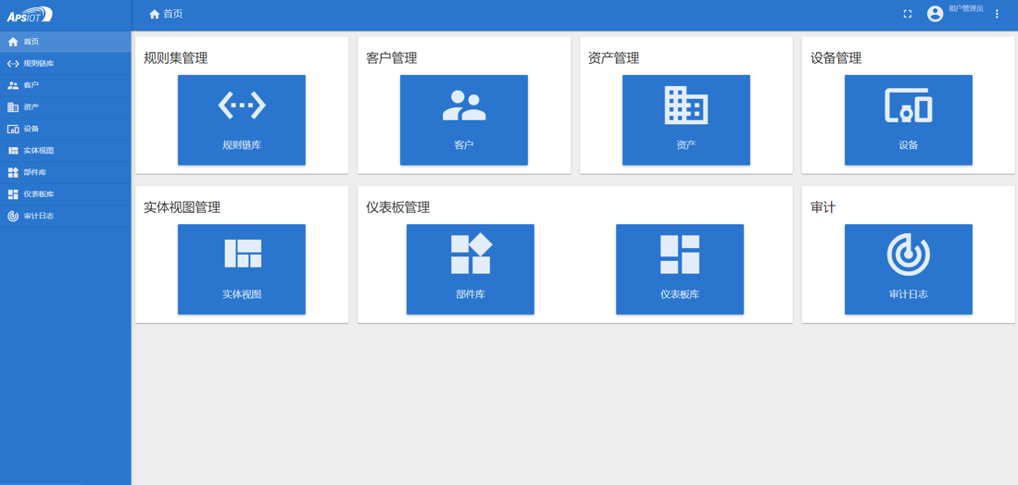Click the large widgets library shapes icon
1018x485 pixels.
click(x=471, y=254)
